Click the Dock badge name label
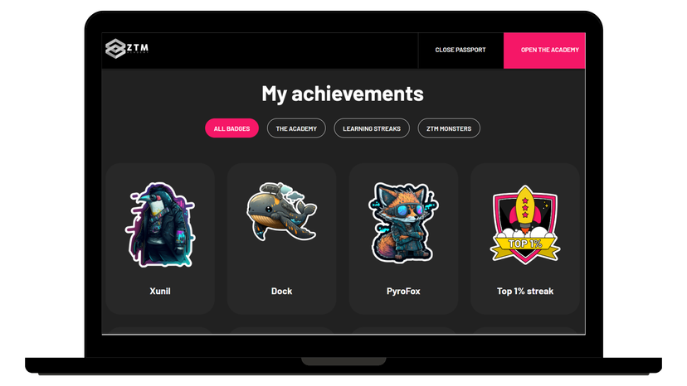 tap(282, 291)
